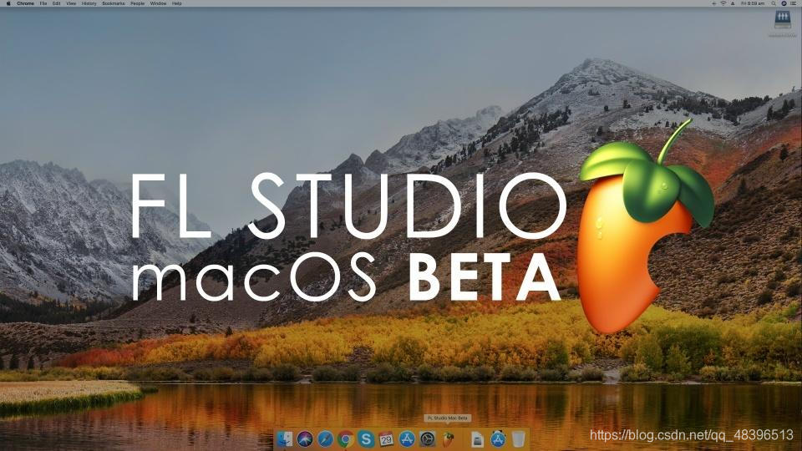Screen dimensions: 802x451
Task: Open the App Store icon beside Calendar
Action: click(407, 438)
